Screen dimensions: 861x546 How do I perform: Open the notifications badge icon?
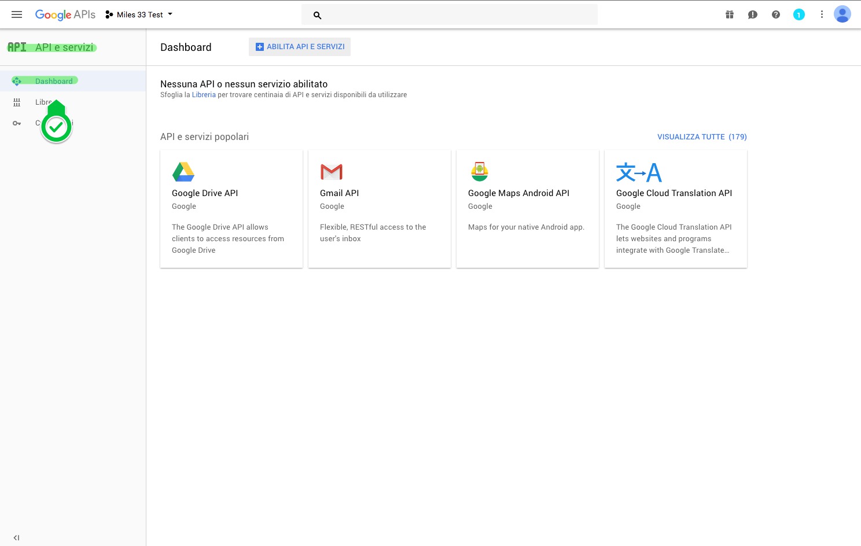tap(799, 14)
